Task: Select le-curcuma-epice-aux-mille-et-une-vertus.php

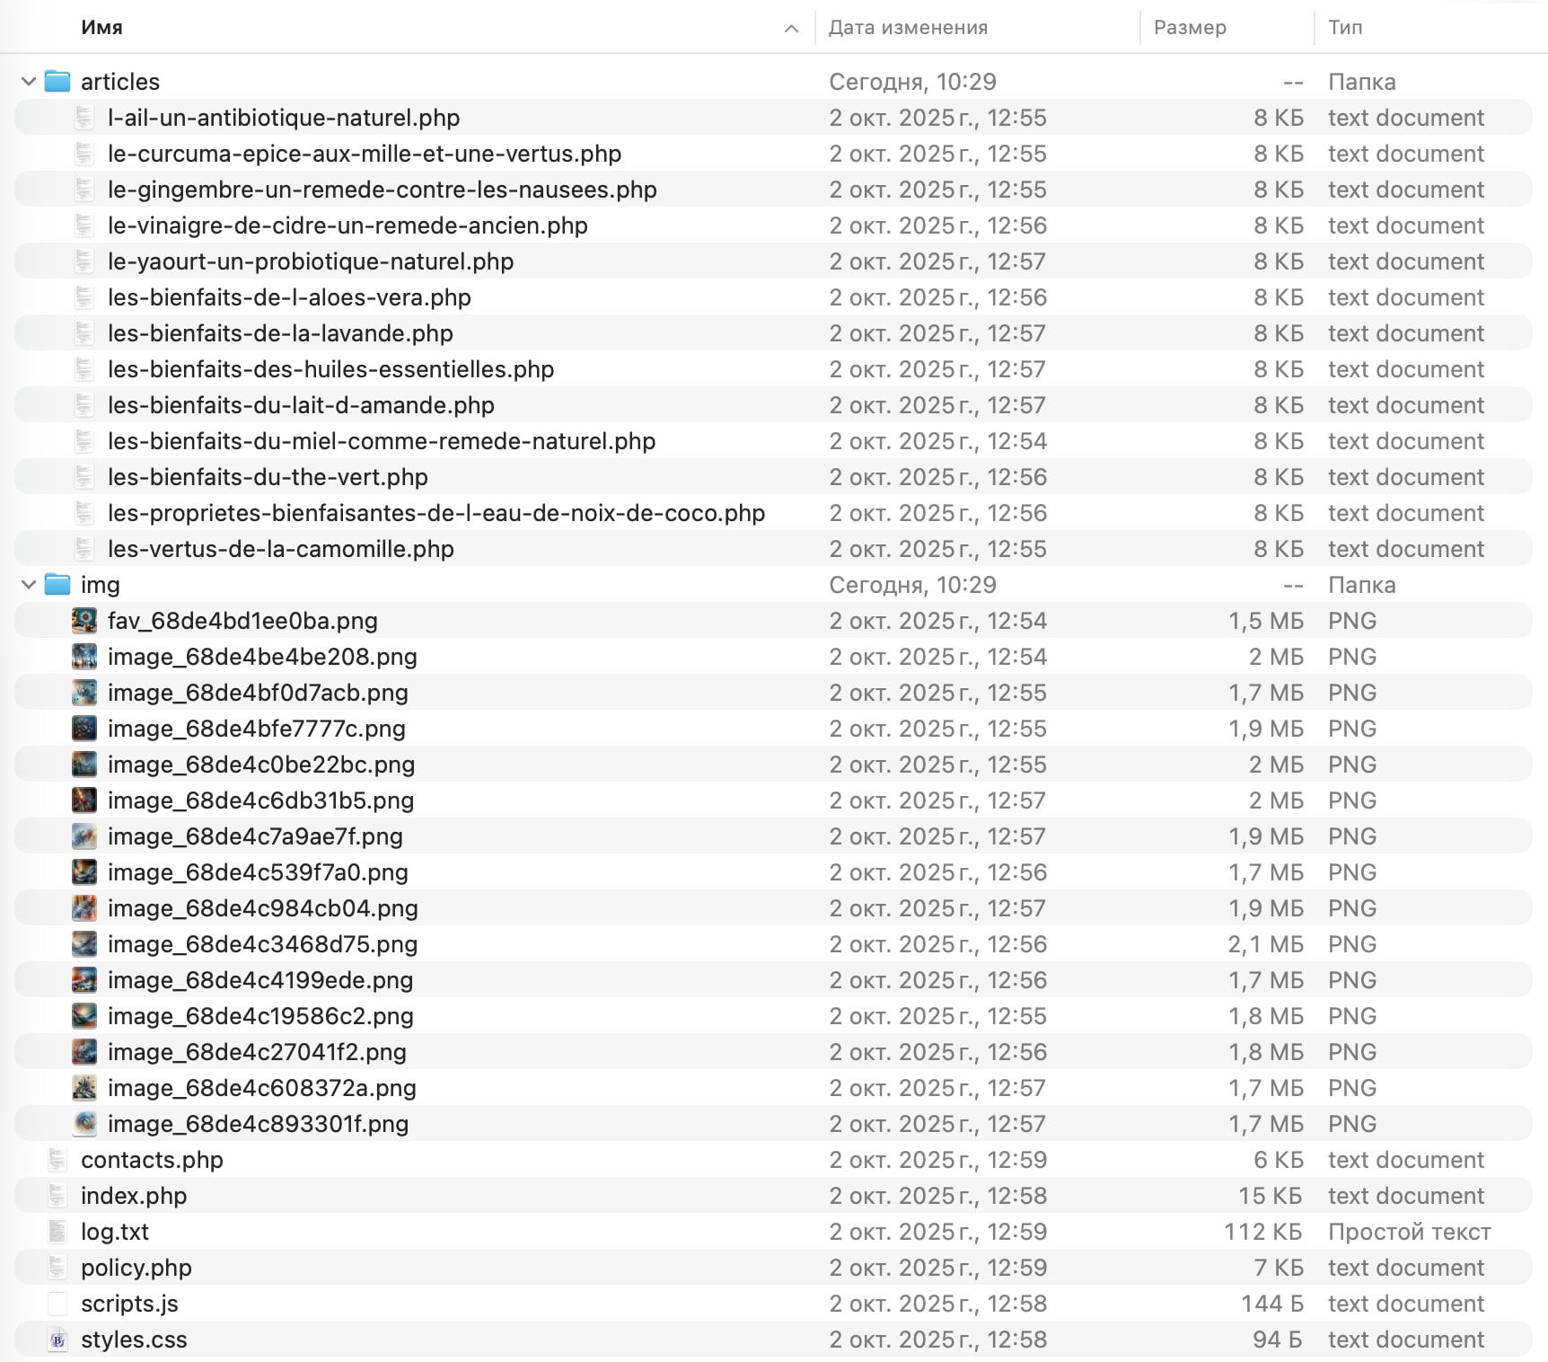Action: [364, 154]
